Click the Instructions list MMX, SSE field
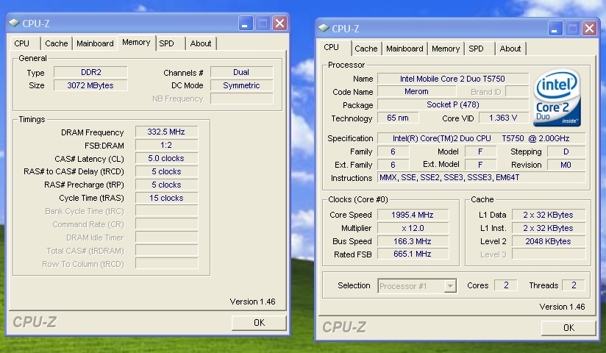Screen dimensions: 606x353 (482, 177)
